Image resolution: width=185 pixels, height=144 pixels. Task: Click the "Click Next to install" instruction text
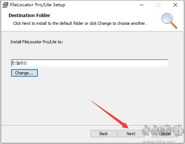(80, 23)
